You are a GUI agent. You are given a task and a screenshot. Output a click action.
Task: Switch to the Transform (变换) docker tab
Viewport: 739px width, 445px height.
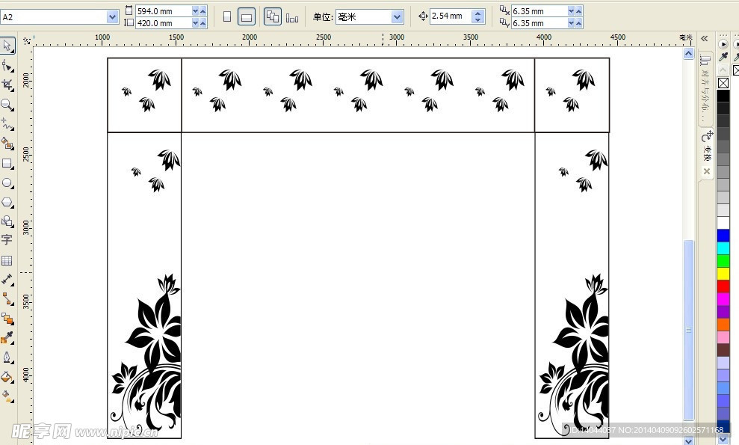tap(706, 147)
